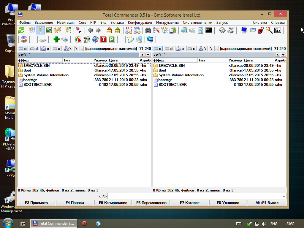This screenshot has height=228, width=304.
Task: Open the Конфигурация menu
Action: pyautogui.click(x=140, y=23)
